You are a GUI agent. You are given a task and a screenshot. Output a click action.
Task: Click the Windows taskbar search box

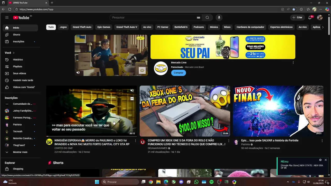[x=120, y=182]
